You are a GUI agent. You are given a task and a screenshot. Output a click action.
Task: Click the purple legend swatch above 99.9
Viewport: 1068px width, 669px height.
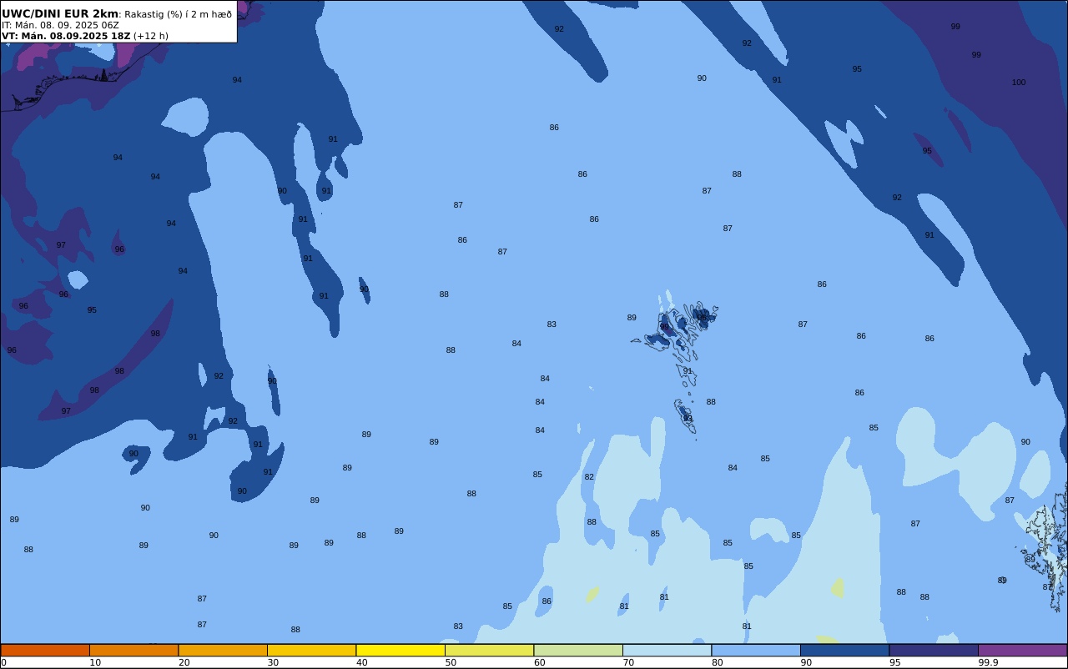[x=1022, y=650]
